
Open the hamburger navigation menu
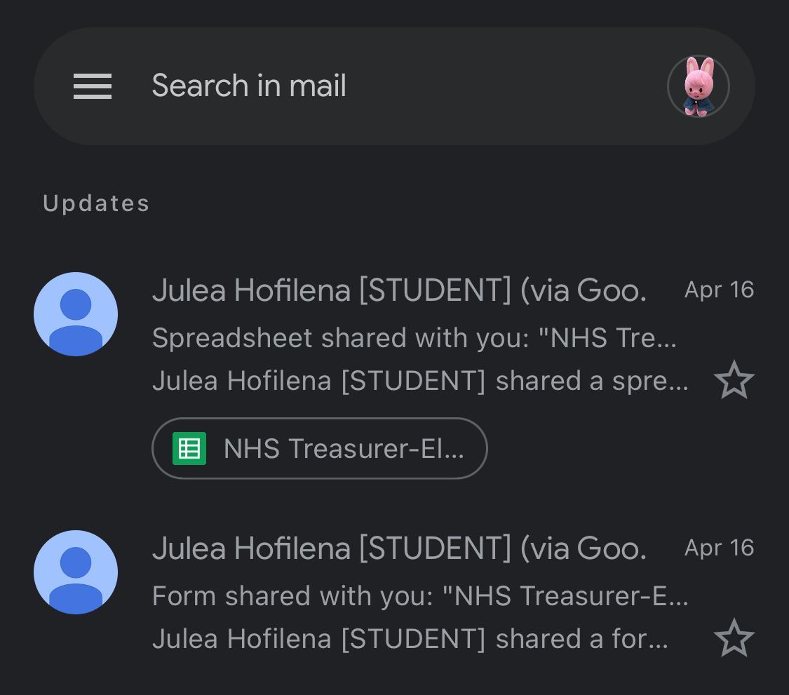tap(93, 86)
